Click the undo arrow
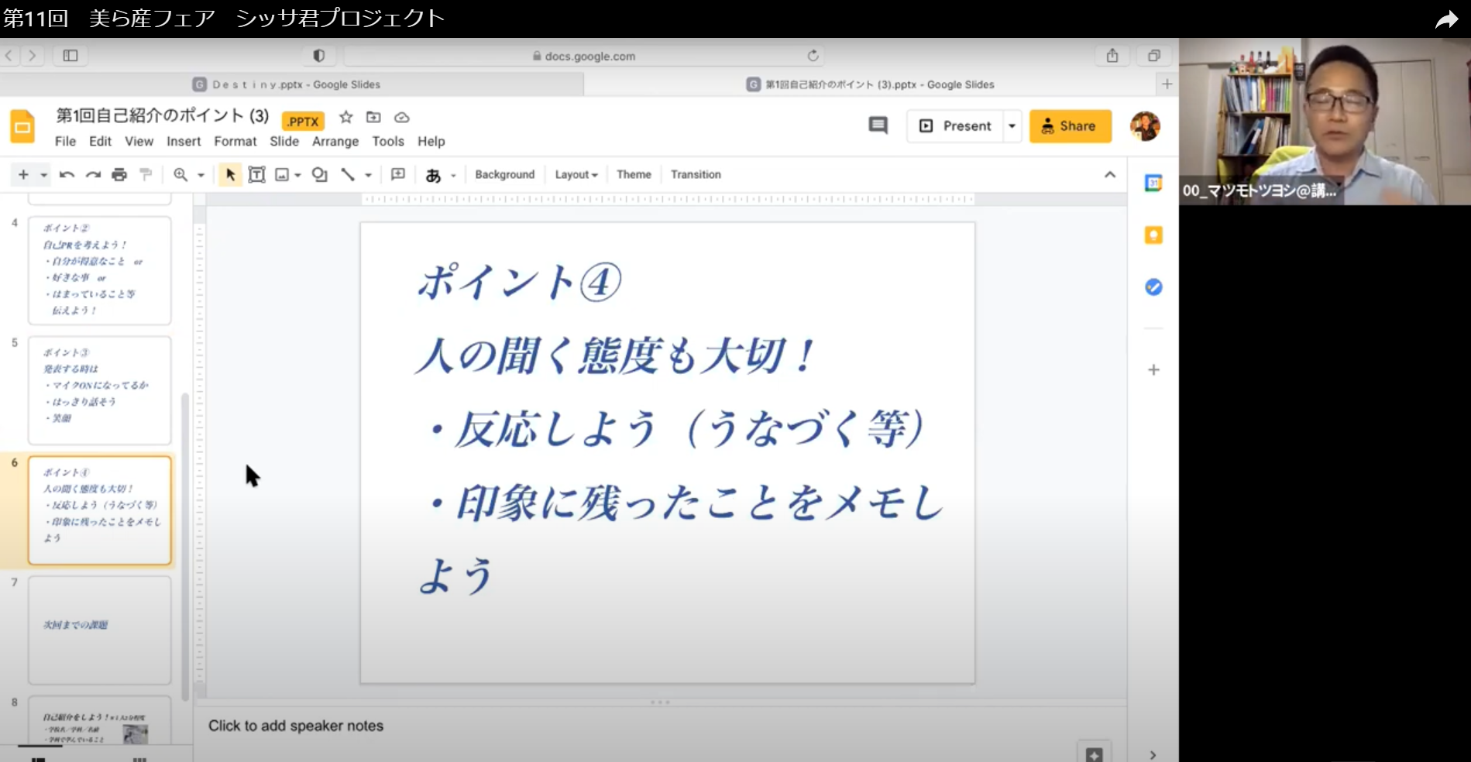Screen dimensions: 1471x762 click(x=67, y=175)
